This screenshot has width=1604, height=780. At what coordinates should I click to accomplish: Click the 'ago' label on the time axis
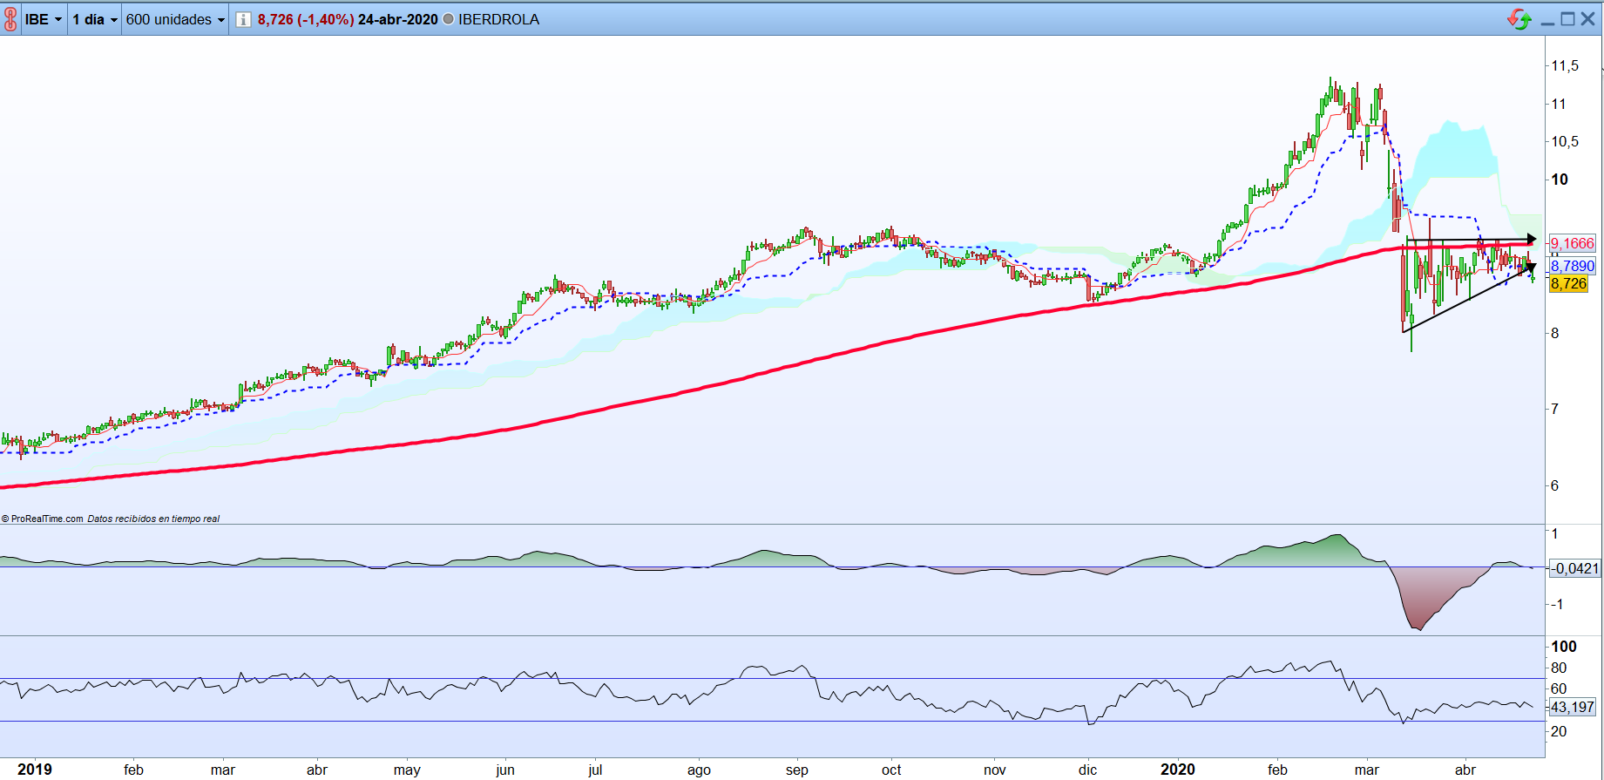(x=699, y=770)
